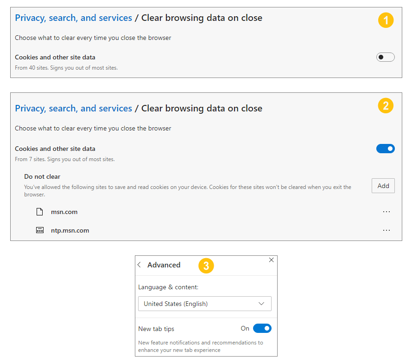Click the page icon next to msn.com
This screenshot has height=364, width=412.
pos(39,211)
